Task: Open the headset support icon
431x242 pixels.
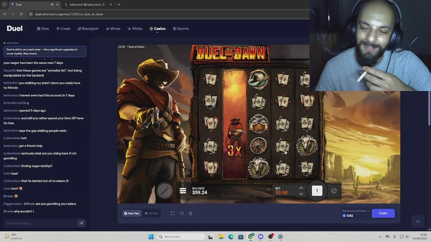Action: tap(418, 221)
